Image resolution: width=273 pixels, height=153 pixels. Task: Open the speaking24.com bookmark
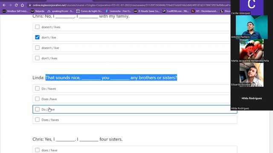click(x=61, y=11)
